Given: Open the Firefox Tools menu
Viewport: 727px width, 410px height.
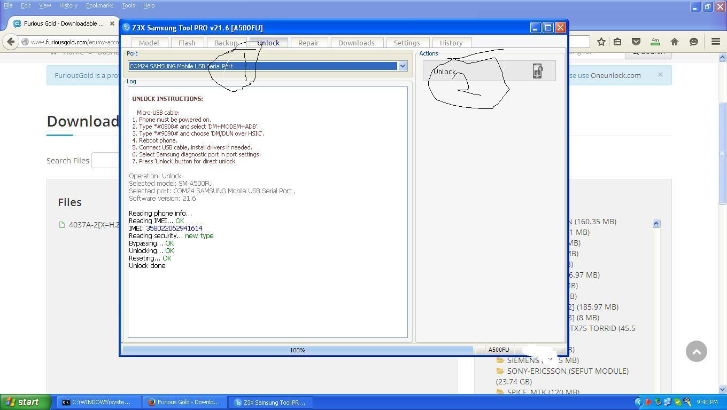Looking at the screenshot, I should click(x=128, y=5).
